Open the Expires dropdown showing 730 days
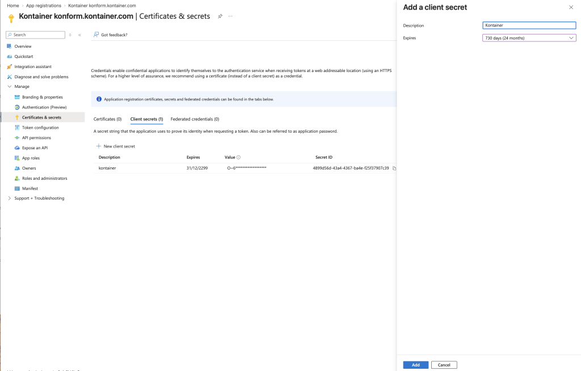 pos(529,38)
